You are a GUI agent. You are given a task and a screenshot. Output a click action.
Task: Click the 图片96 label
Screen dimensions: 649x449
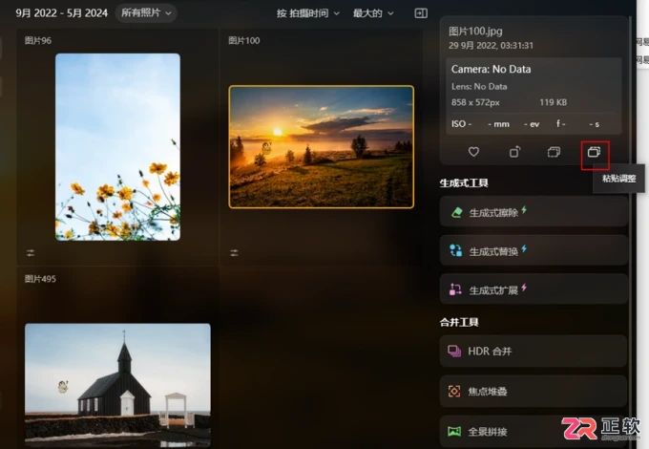coord(38,40)
